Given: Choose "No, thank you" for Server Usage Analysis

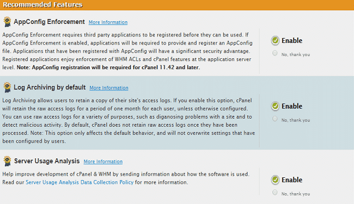Looking at the screenshot, I should [274, 192].
